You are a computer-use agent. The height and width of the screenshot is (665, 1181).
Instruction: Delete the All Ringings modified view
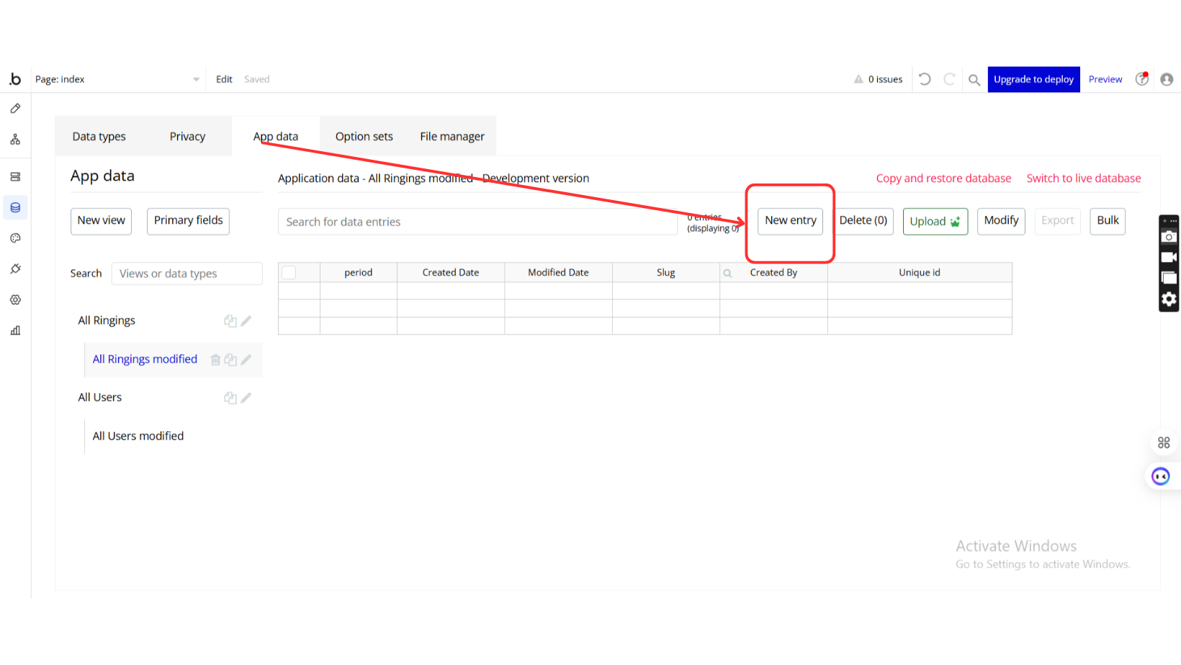pyautogui.click(x=215, y=360)
